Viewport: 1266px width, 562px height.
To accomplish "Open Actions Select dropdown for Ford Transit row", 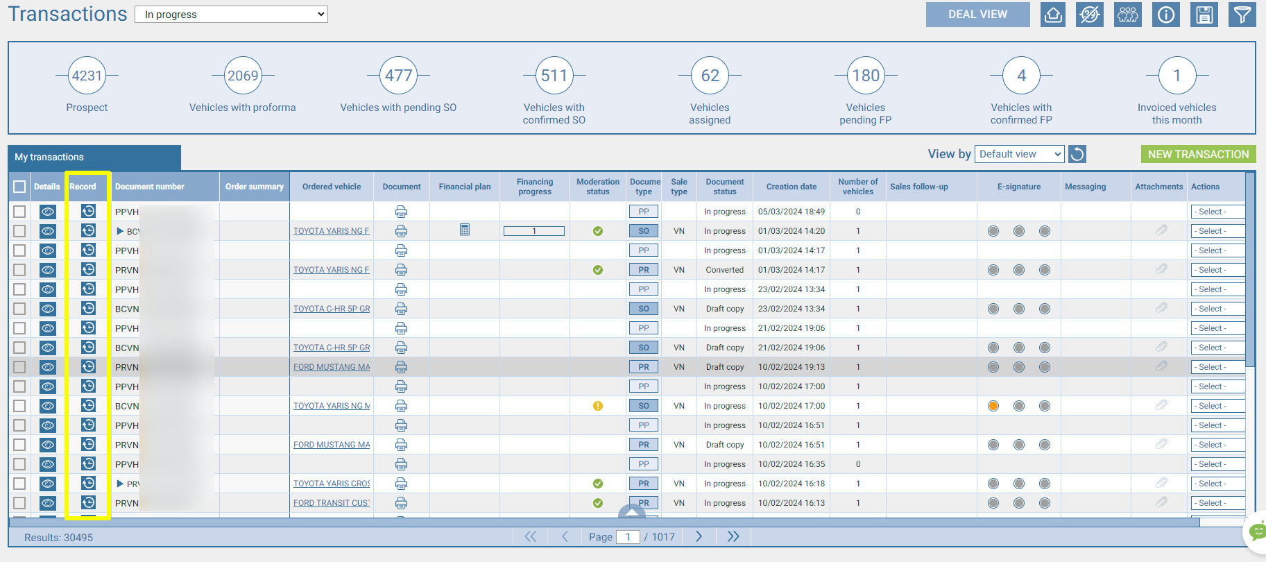I will [x=1217, y=503].
